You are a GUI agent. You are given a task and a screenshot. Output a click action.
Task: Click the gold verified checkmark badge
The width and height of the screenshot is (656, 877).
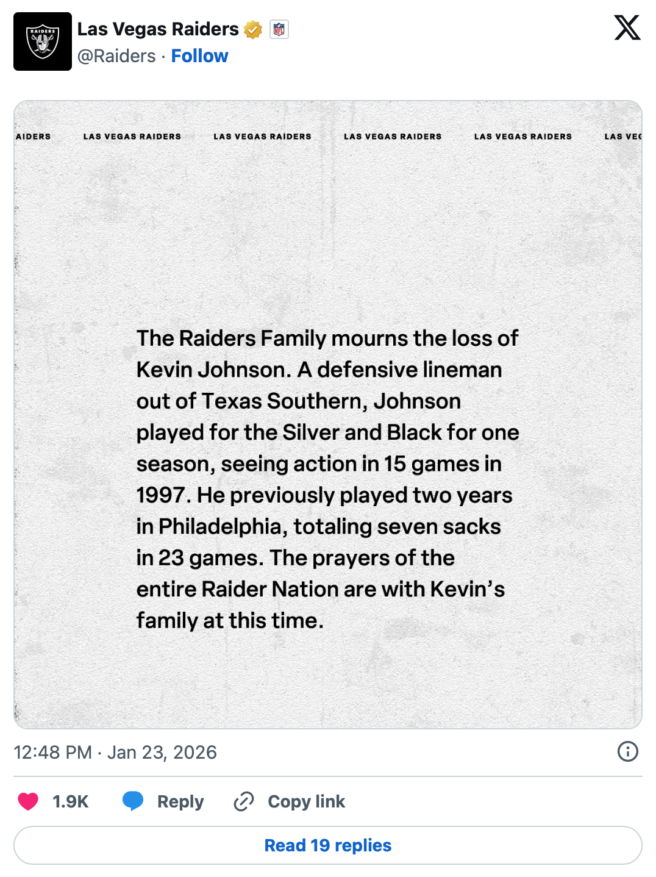coord(253,29)
